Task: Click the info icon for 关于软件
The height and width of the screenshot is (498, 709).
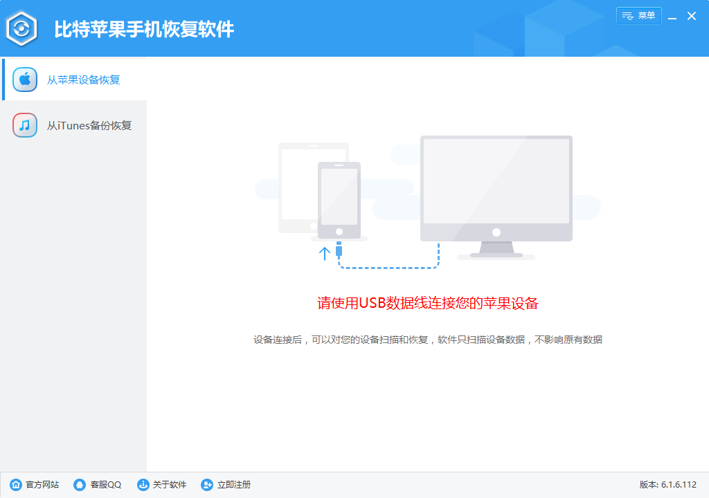Action: [143, 485]
